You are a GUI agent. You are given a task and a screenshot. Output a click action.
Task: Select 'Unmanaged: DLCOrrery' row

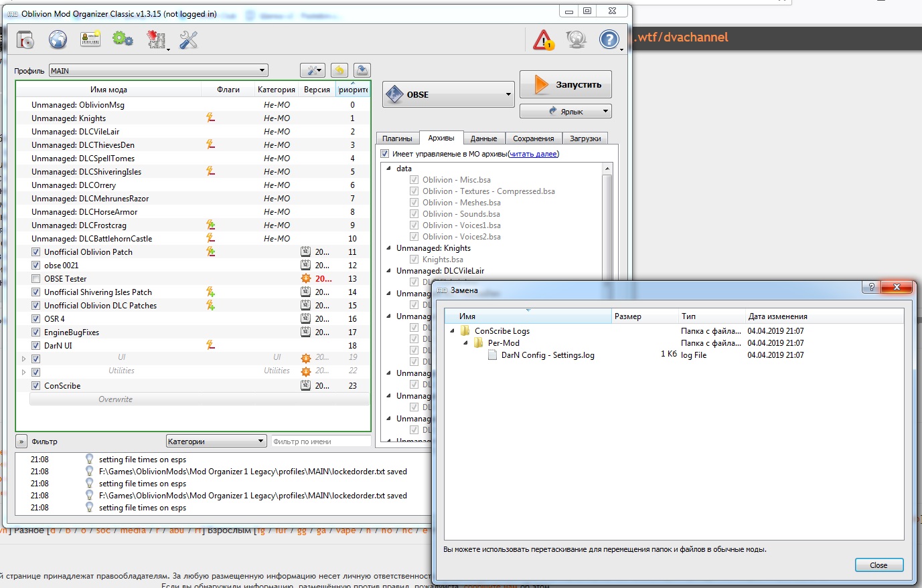coord(193,185)
